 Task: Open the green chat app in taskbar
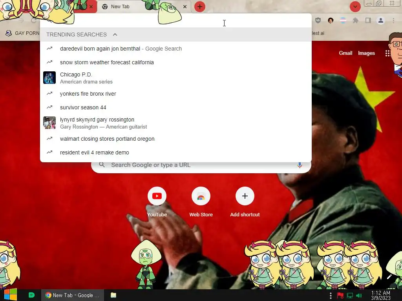[x=31, y=295]
